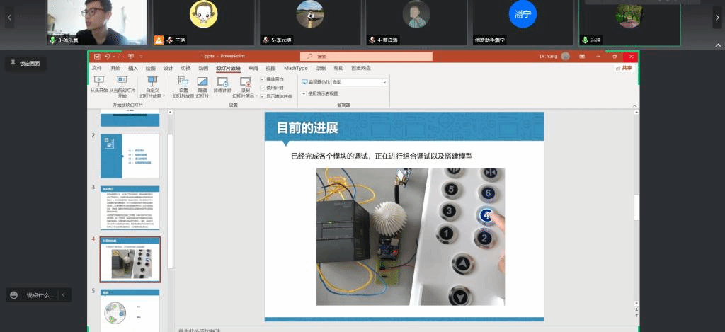Click the Share (共享) button
The height and width of the screenshot is (332, 725).
(x=624, y=69)
